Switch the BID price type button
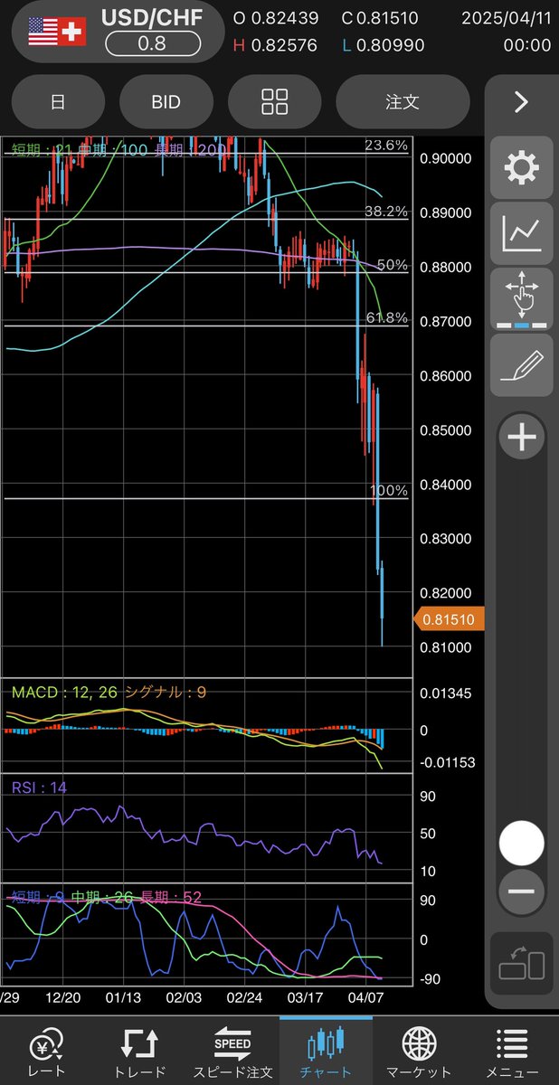Screen dimensions: 559x1085 [x=166, y=102]
